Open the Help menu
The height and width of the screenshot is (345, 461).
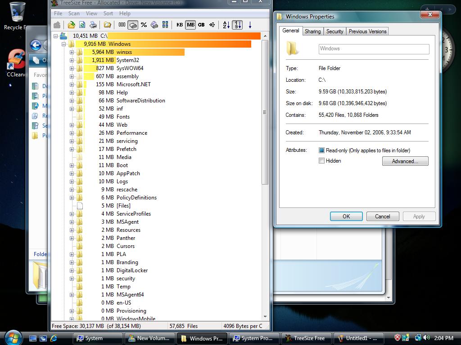[x=125, y=13]
